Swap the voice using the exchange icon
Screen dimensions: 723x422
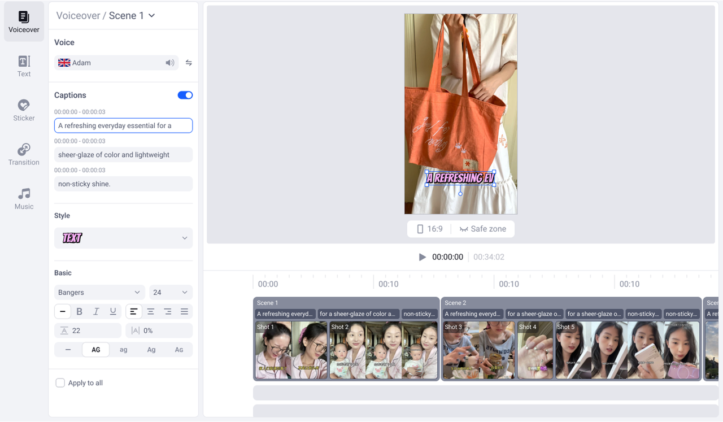click(x=189, y=63)
